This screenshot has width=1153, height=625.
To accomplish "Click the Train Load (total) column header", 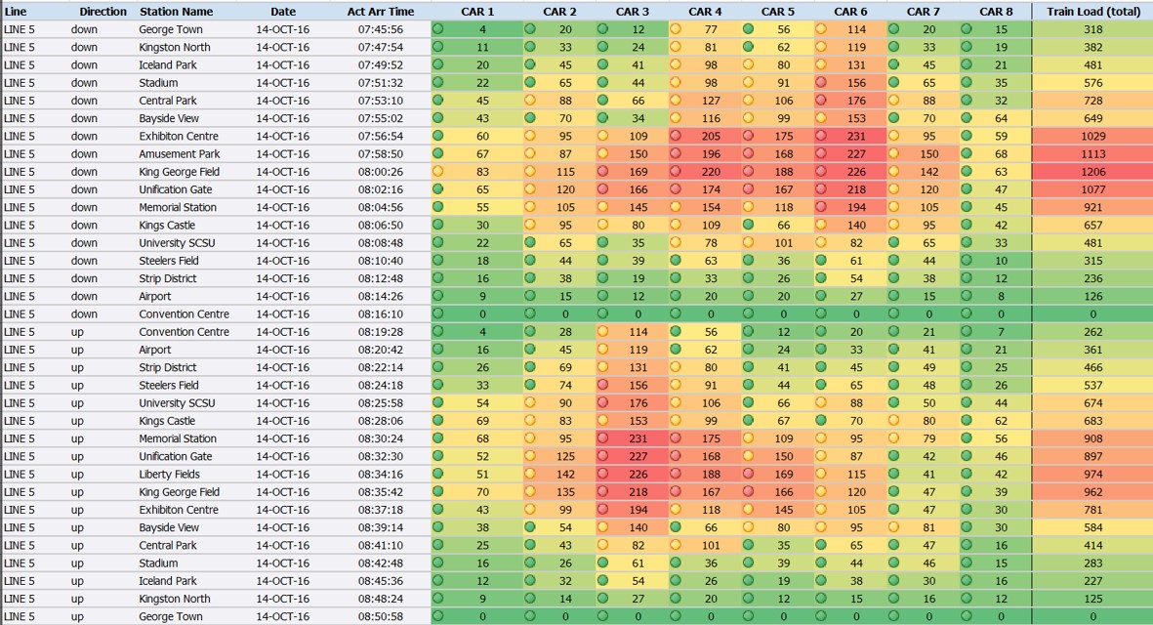I will 1092,12.
